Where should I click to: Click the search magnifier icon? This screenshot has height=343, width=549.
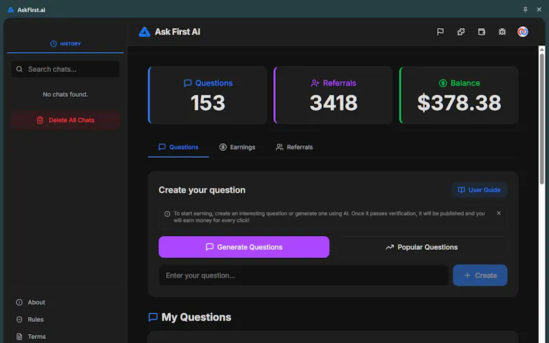click(19, 69)
